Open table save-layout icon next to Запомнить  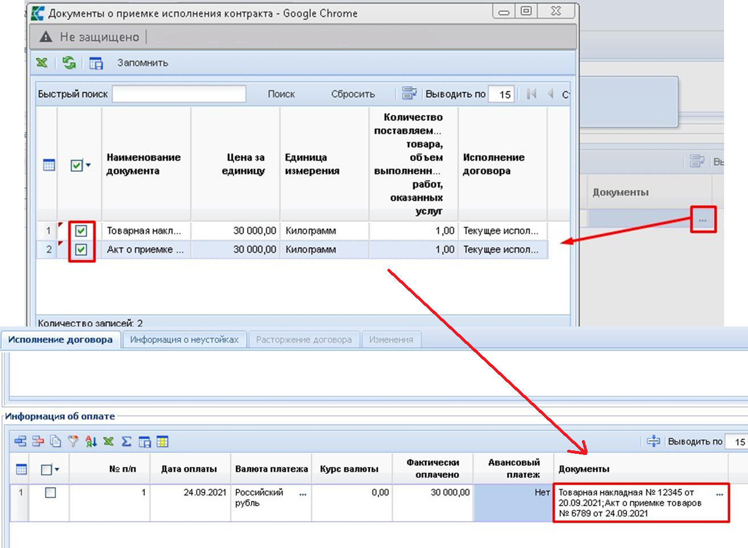click(x=96, y=63)
